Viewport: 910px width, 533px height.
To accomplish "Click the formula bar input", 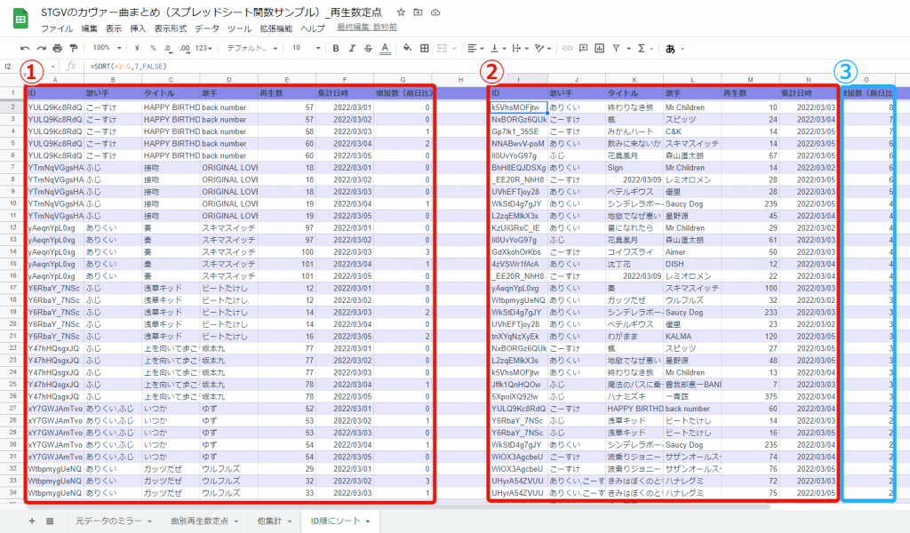I will click(444, 67).
